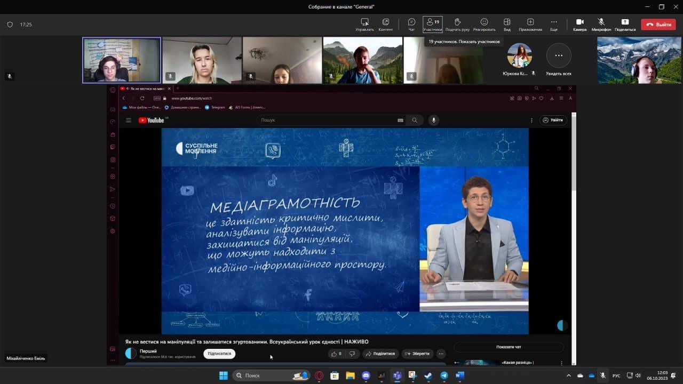Click the YouTube page vertical scrollbar

pyautogui.click(x=574, y=155)
